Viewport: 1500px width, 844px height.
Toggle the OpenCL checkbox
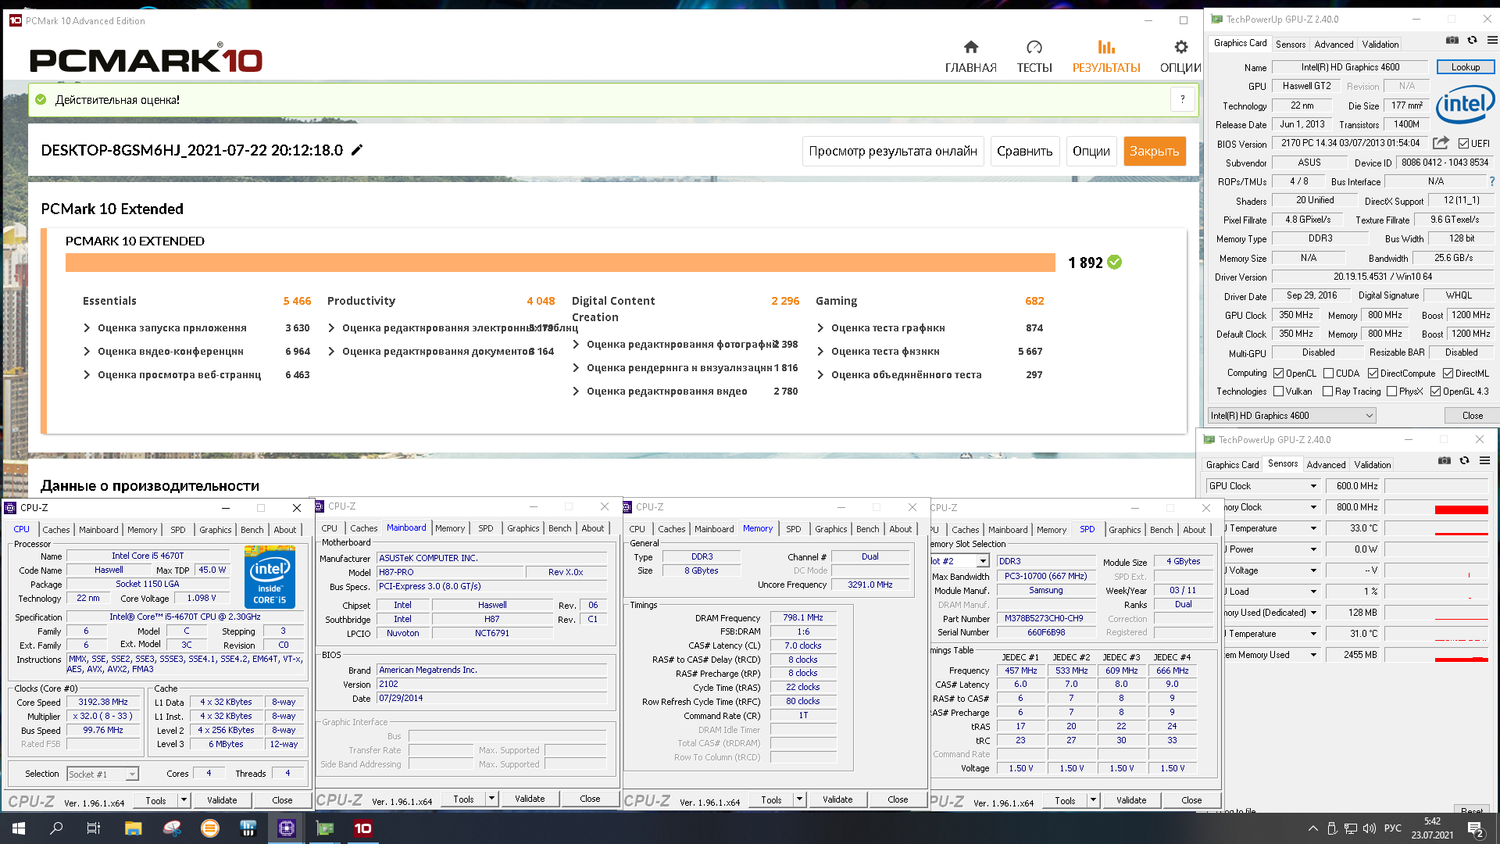pyautogui.click(x=1279, y=374)
